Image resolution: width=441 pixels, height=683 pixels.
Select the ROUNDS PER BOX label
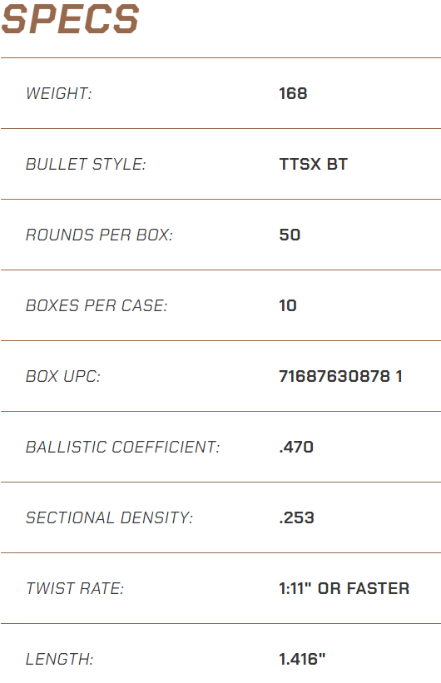(99, 235)
